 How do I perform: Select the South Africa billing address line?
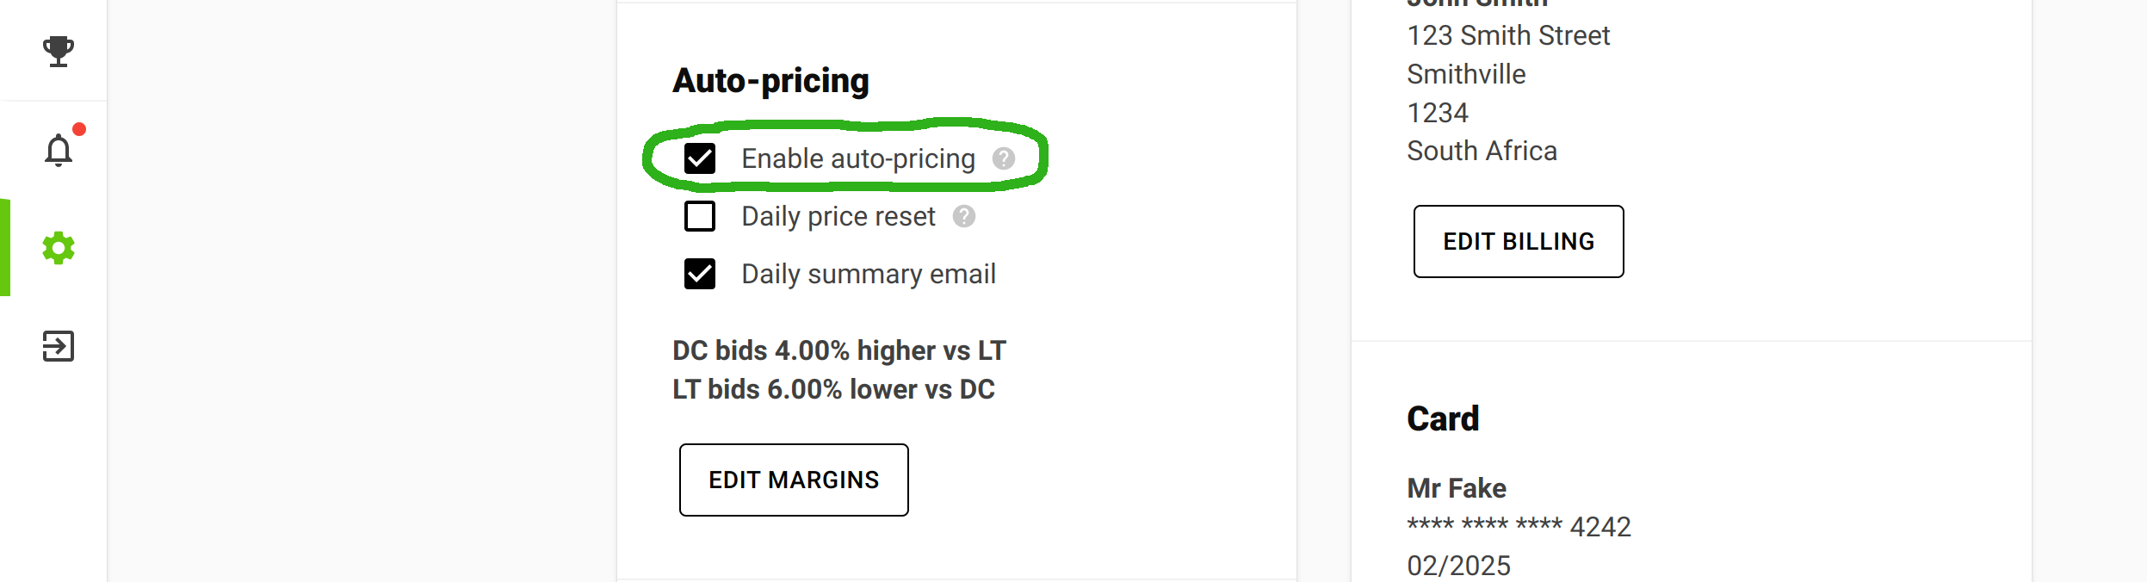(1481, 151)
